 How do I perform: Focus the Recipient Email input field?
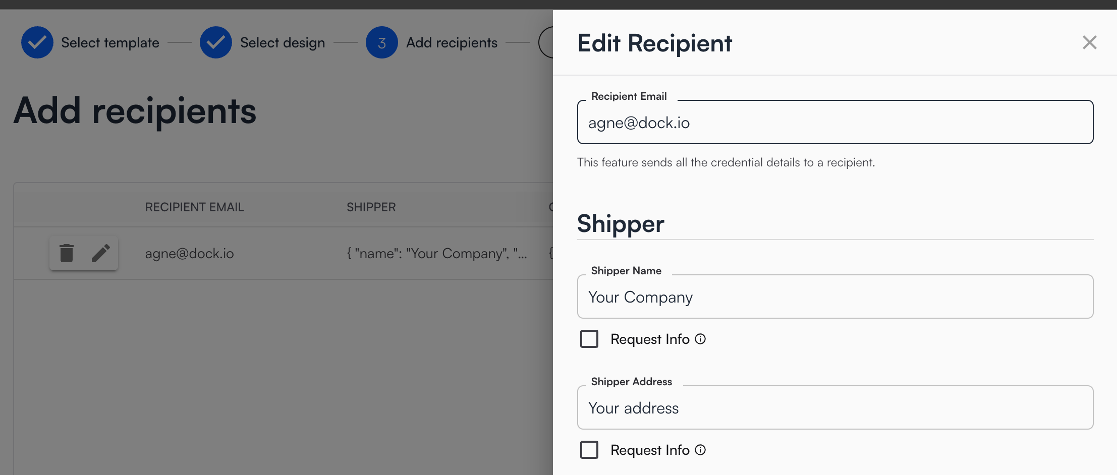point(835,123)
